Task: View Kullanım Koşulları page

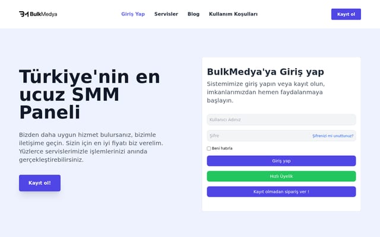Action: point(233,14)
